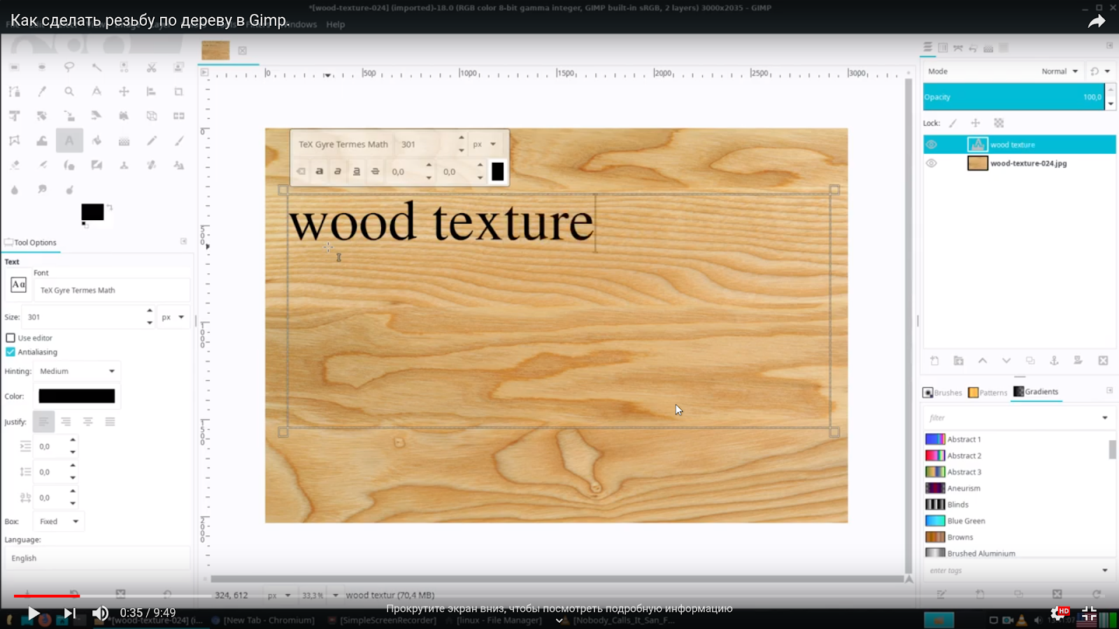Select the Free Select lasso tool
1119x629 pixels.
pos(69,67)
